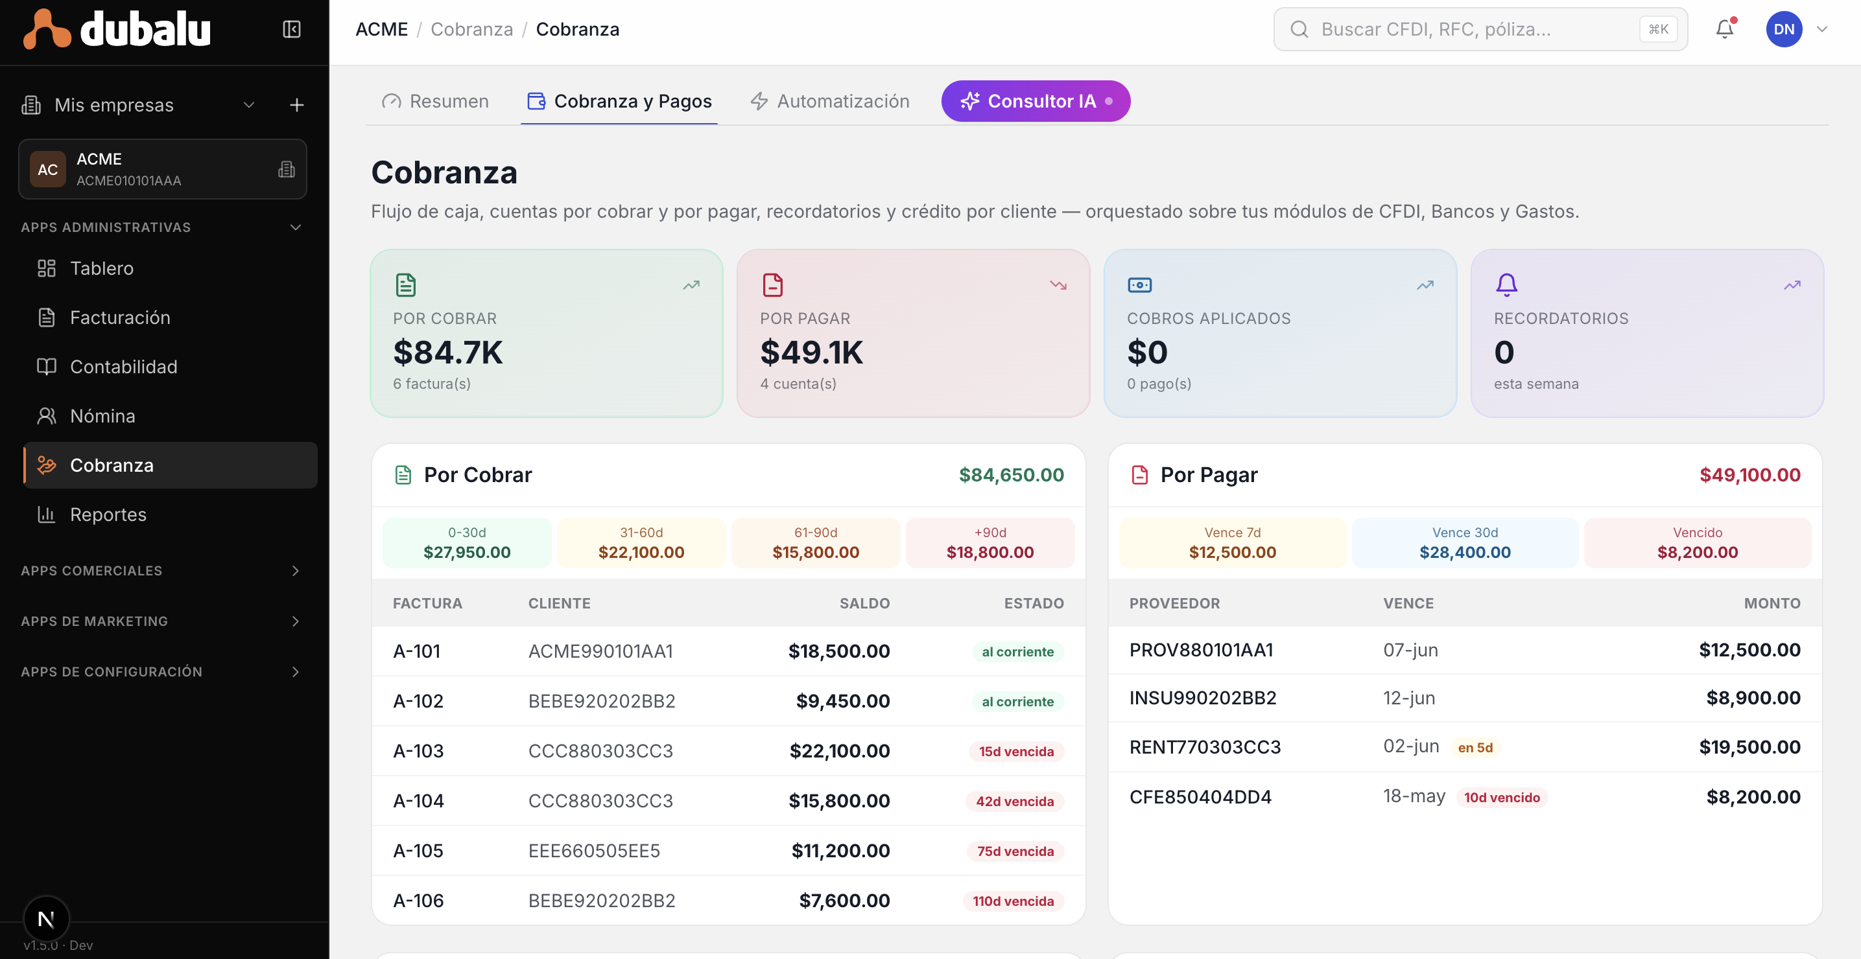Viewport: 1861px width, 959px height.
Task: Click the trend arrow on Por Cobrar card
Action: [691, 285]
